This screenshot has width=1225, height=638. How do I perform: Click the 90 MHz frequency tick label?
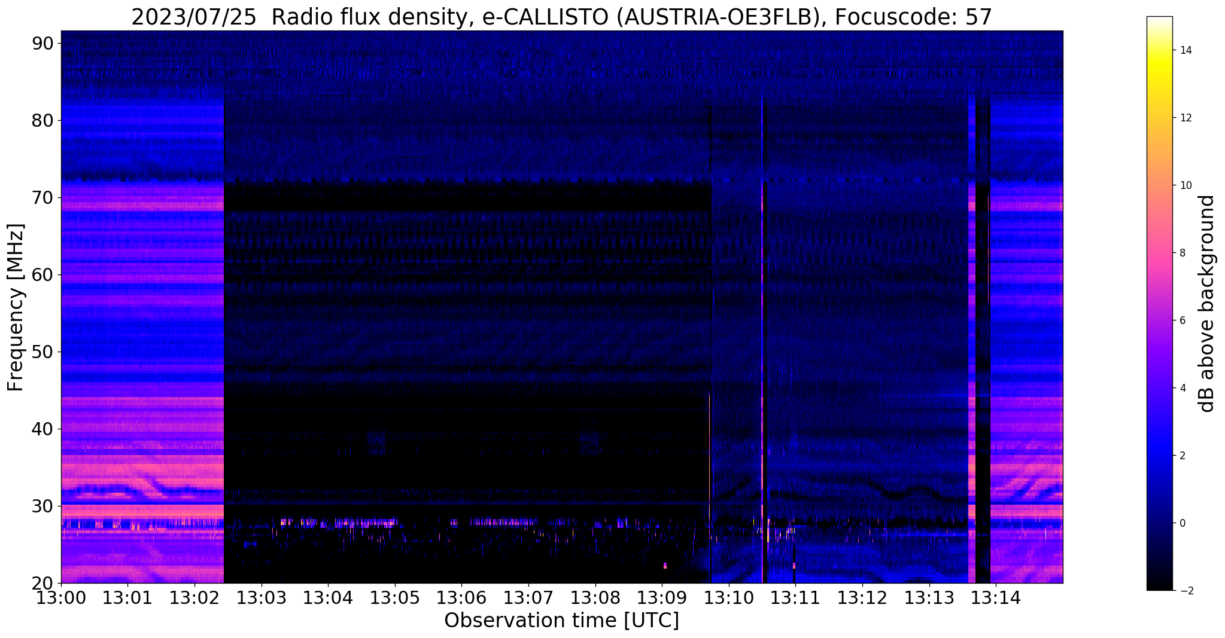click(43, 43)
